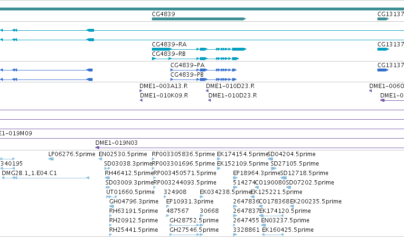Click the CG4839-RB transcript exon glyph
404x237 pixels.
click(195, 59)
